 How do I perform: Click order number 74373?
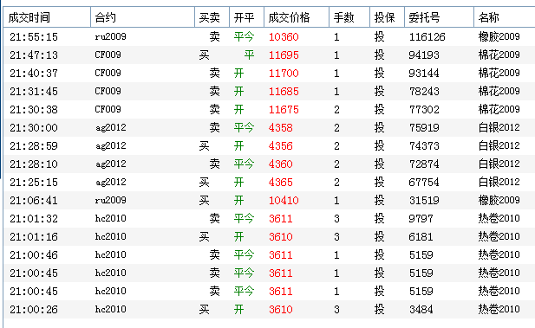[424, 145]
